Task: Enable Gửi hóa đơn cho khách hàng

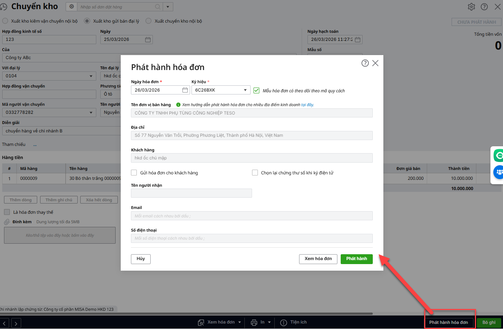Action: (134, 173)
